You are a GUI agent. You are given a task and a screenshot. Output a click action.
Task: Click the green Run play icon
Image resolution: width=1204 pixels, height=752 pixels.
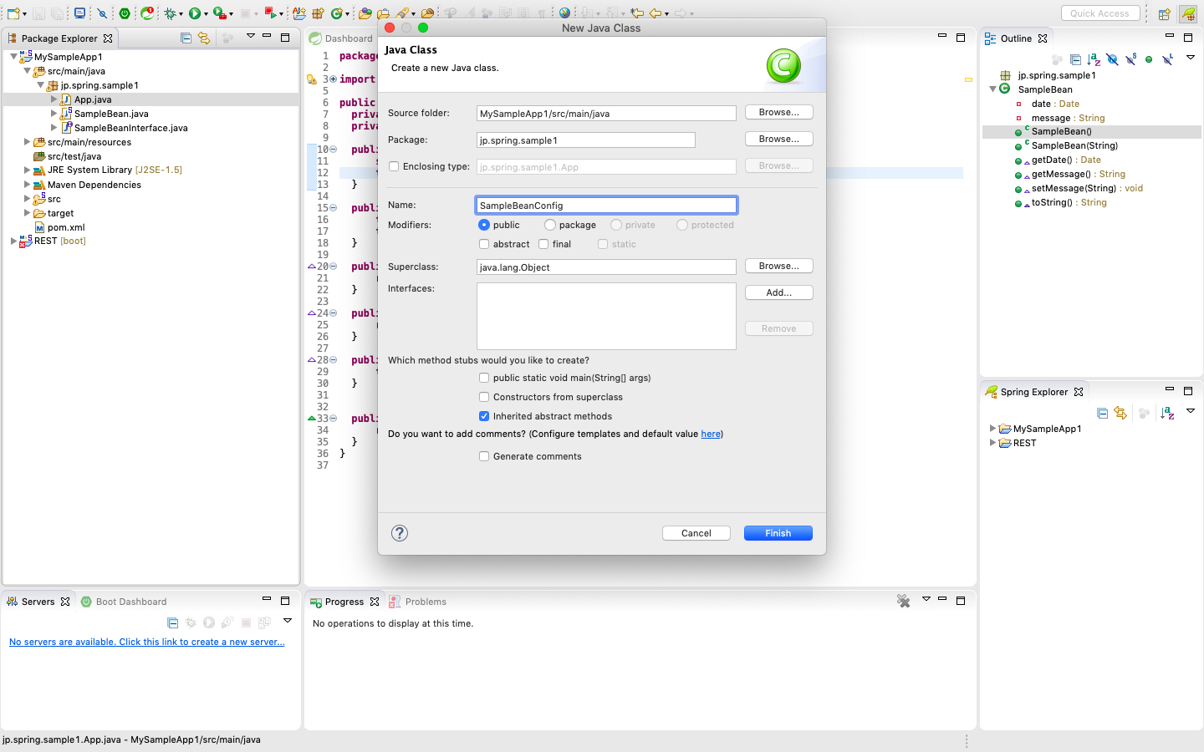tap(195, 13)
